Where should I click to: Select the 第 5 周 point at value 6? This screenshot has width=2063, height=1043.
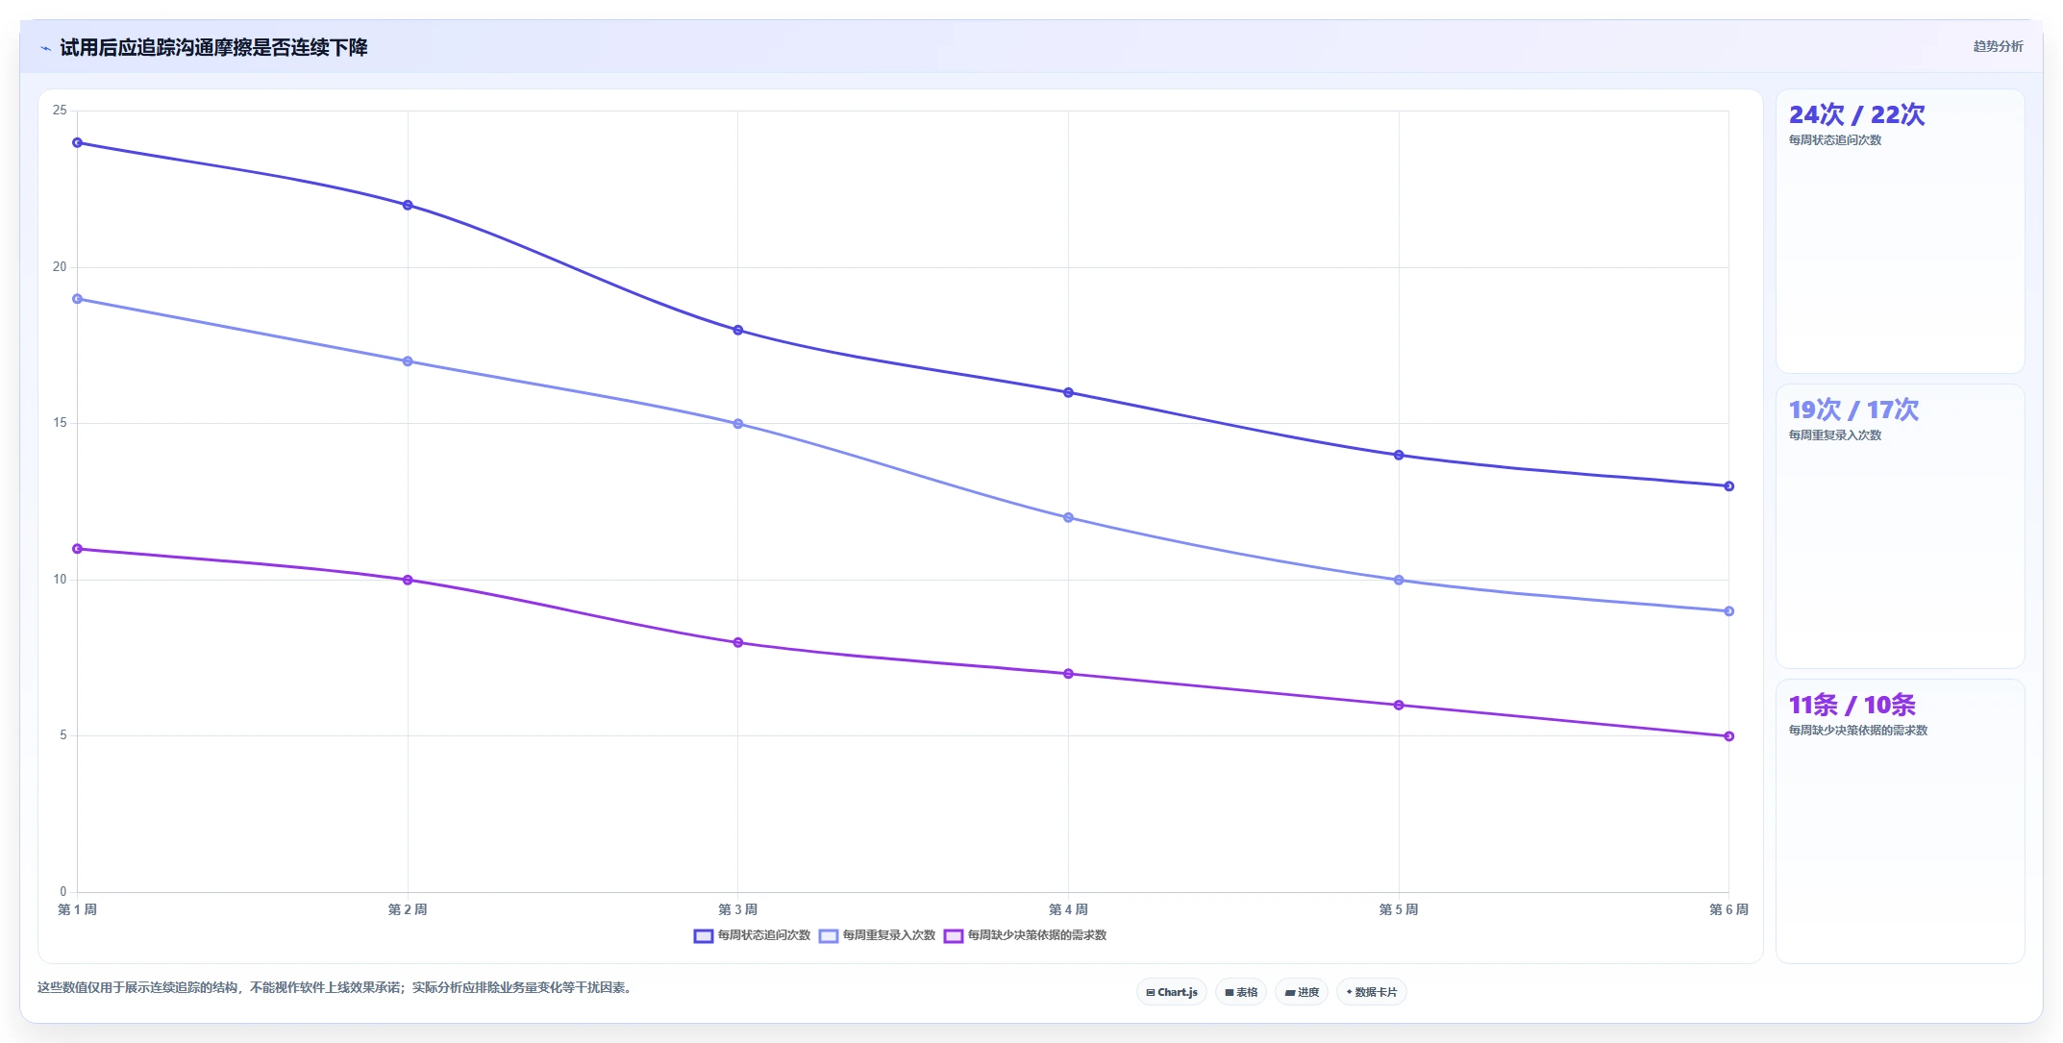coord(1399,705)
